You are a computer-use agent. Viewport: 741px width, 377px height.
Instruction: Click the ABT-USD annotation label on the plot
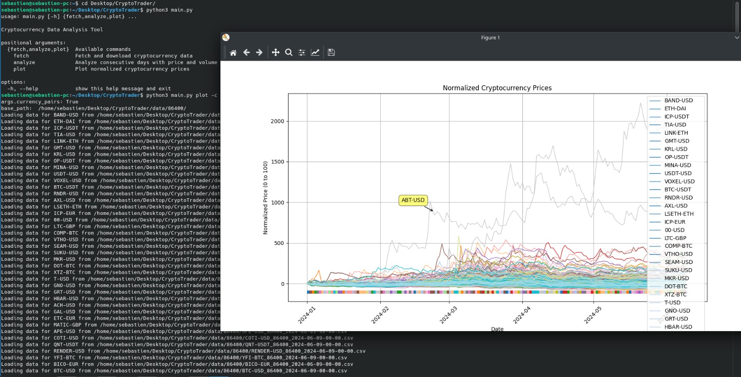(x=413, y=200)
